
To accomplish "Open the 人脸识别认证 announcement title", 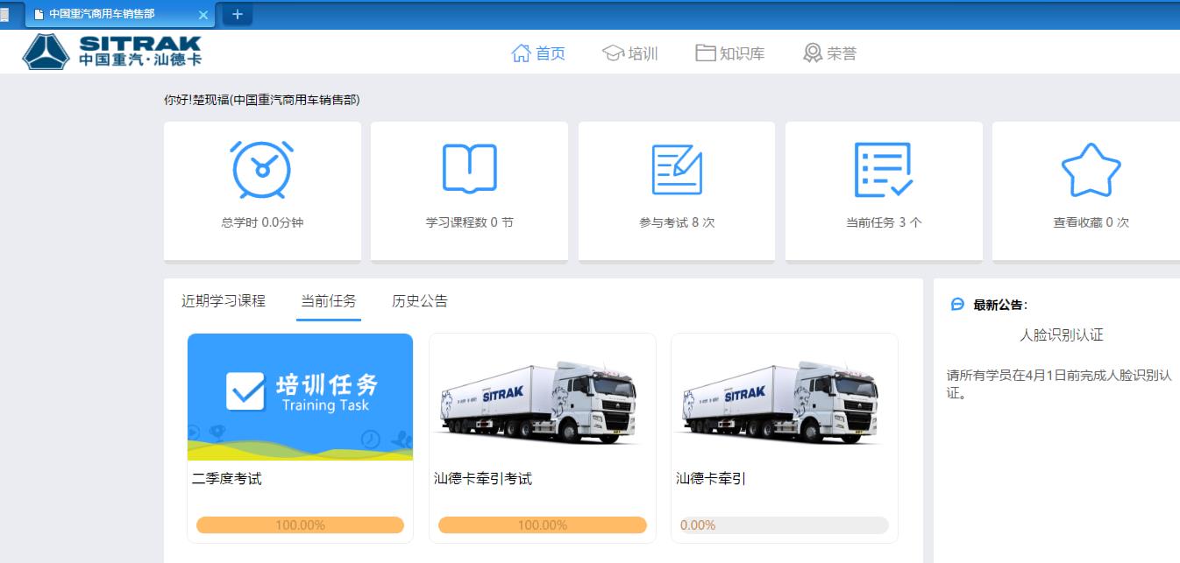I will (x=1062, y=334).
